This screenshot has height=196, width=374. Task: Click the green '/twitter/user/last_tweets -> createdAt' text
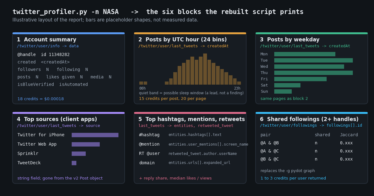click(305, 46)
